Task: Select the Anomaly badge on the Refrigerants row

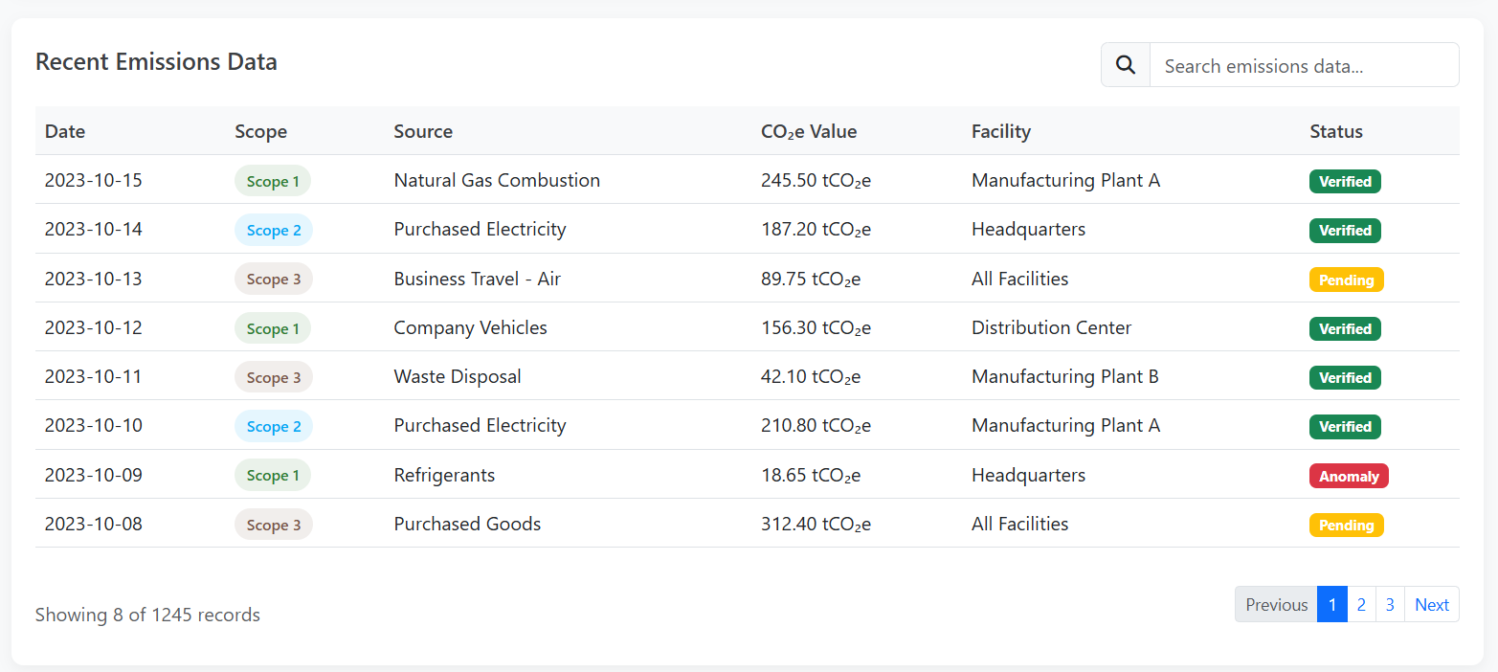Action: 1349,476
